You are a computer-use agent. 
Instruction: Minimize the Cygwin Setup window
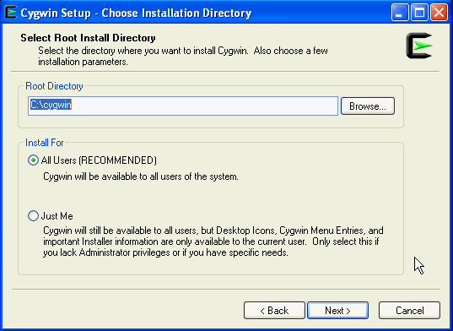[x=400, y=13]
